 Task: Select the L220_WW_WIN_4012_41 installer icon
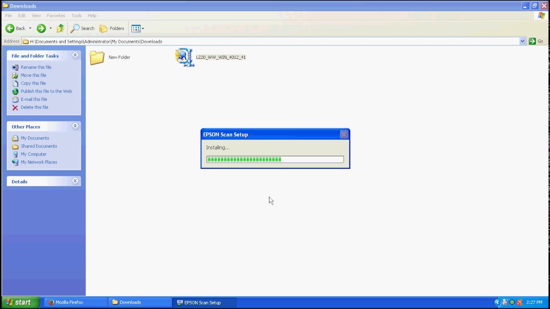pos(184,58)
